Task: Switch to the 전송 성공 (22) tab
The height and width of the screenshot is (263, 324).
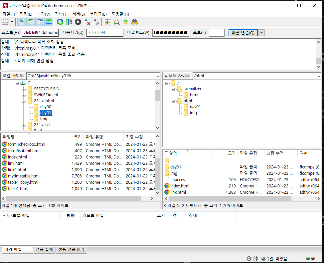Action: pos(71,250)
